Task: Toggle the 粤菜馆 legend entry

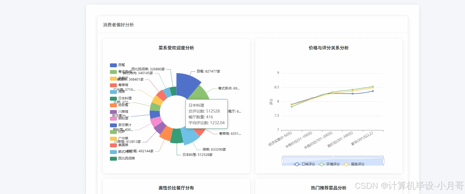Action: [119, 85]
